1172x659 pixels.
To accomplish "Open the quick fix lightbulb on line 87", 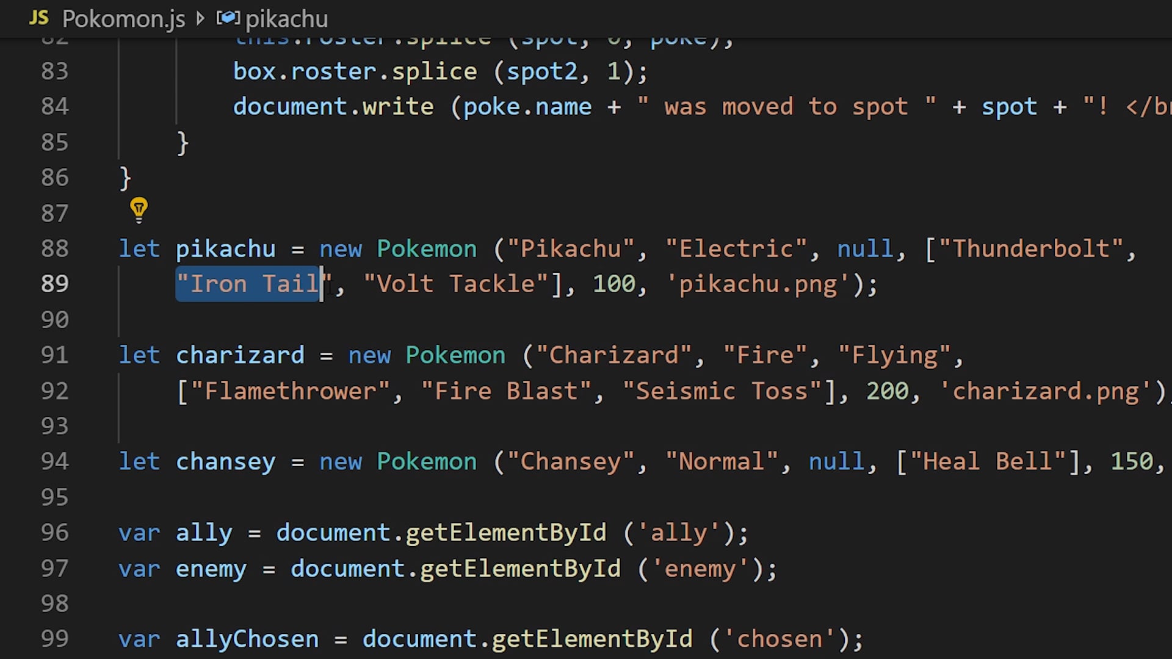I will [139, 209].
